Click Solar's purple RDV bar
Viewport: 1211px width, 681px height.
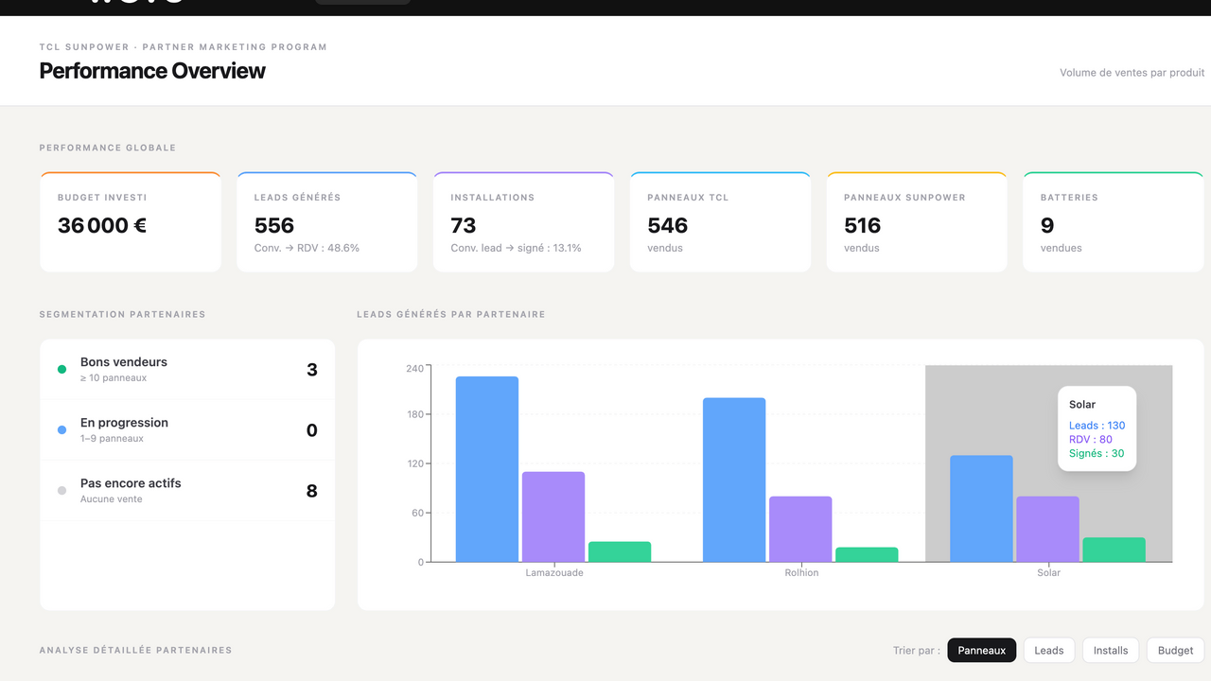[1047, 529]
